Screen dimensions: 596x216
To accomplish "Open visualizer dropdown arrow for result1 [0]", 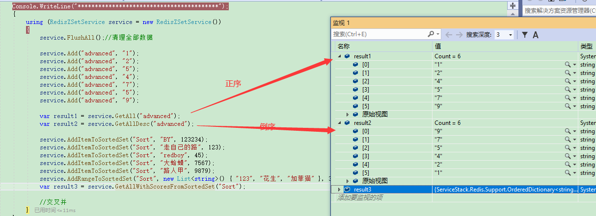I will 574,65.
